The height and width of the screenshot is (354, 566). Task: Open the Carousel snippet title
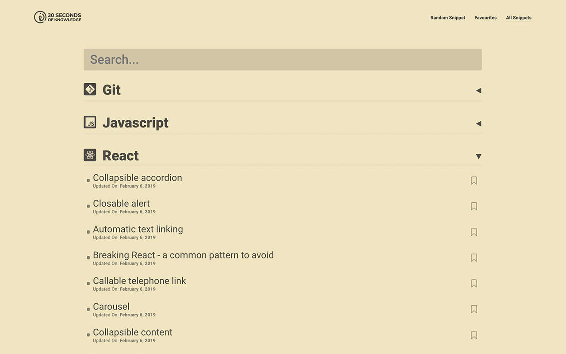point(111,307)
